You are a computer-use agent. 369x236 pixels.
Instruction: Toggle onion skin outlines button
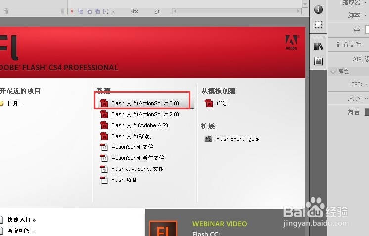click(x=89, y=11)
